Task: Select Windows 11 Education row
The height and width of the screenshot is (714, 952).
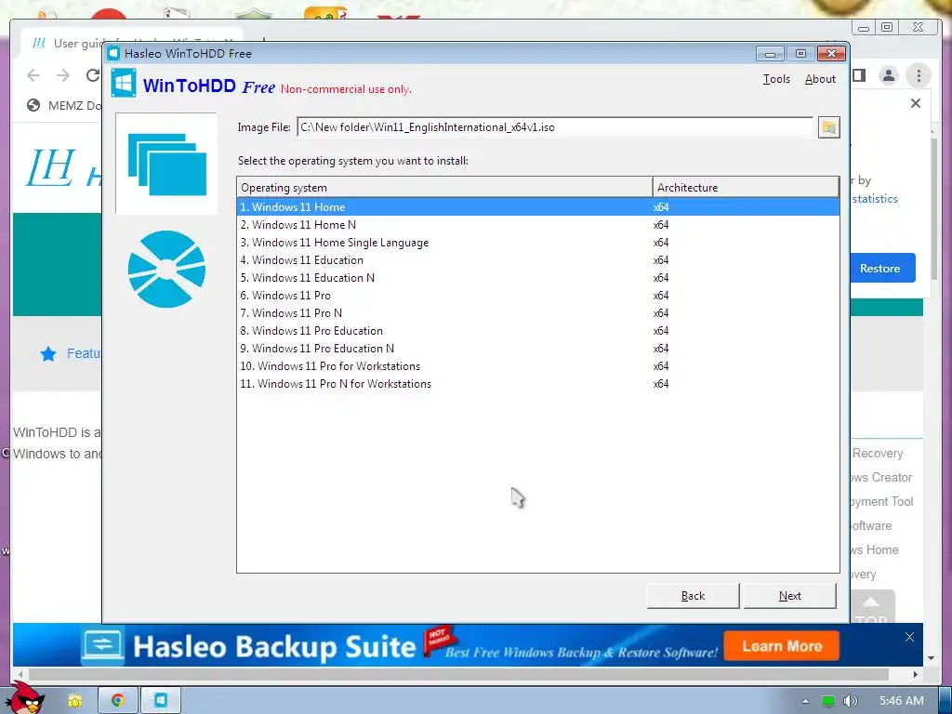Action: point(538,260)
